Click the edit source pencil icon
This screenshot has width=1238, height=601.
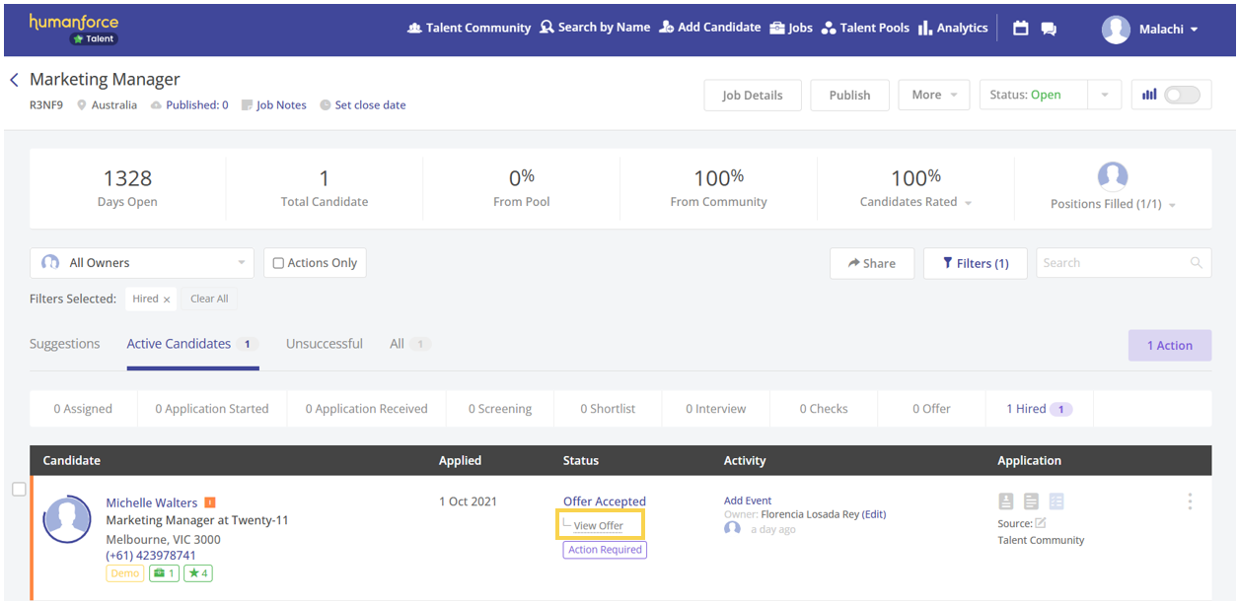click(1040, 523)
